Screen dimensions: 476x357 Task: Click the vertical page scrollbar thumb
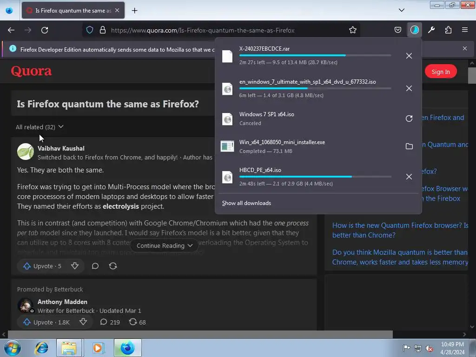pos(472,75)
